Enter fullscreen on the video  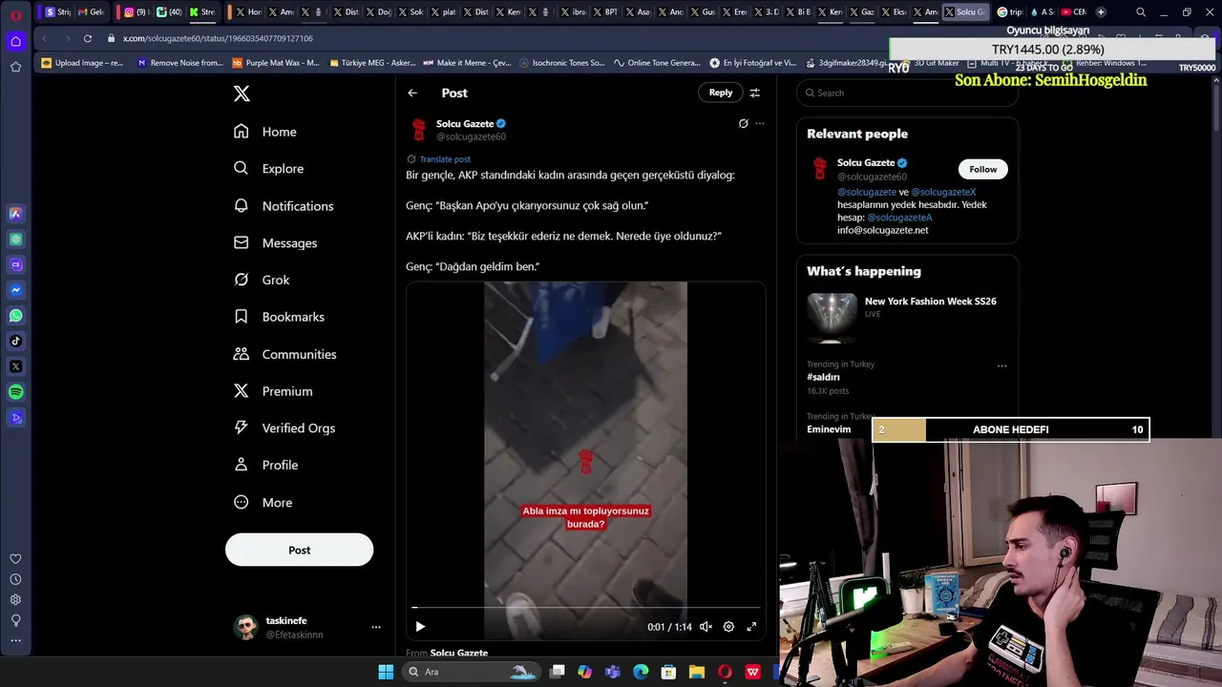751,627
